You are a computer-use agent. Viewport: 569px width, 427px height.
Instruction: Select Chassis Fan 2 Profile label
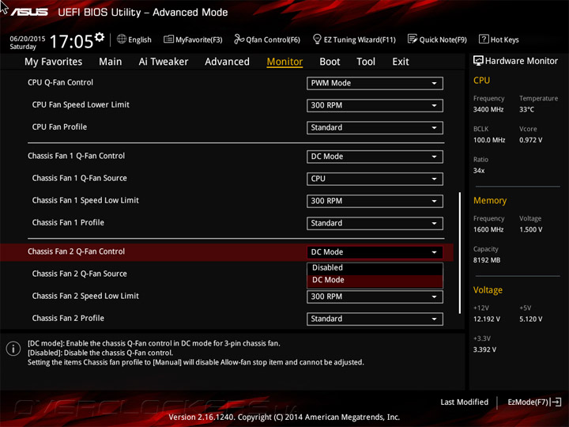[68, 318]
